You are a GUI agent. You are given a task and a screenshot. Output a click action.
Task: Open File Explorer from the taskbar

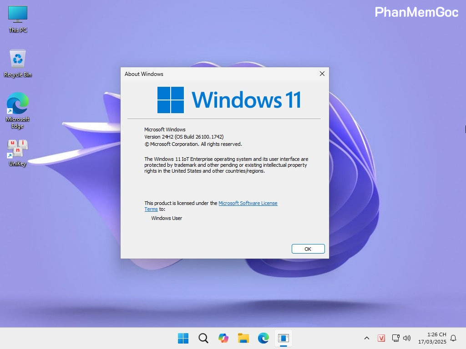pyautogui.click(x=243, y=338)
